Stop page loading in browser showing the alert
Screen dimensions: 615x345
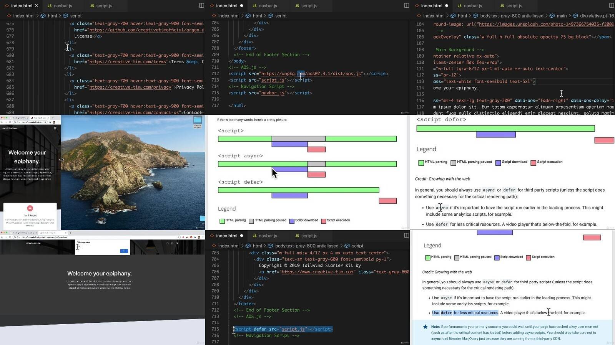(10, 237)
